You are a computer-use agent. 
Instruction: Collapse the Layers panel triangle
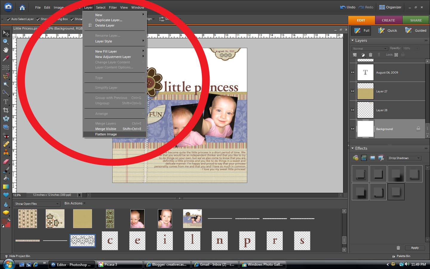click(x=353, y=40)
